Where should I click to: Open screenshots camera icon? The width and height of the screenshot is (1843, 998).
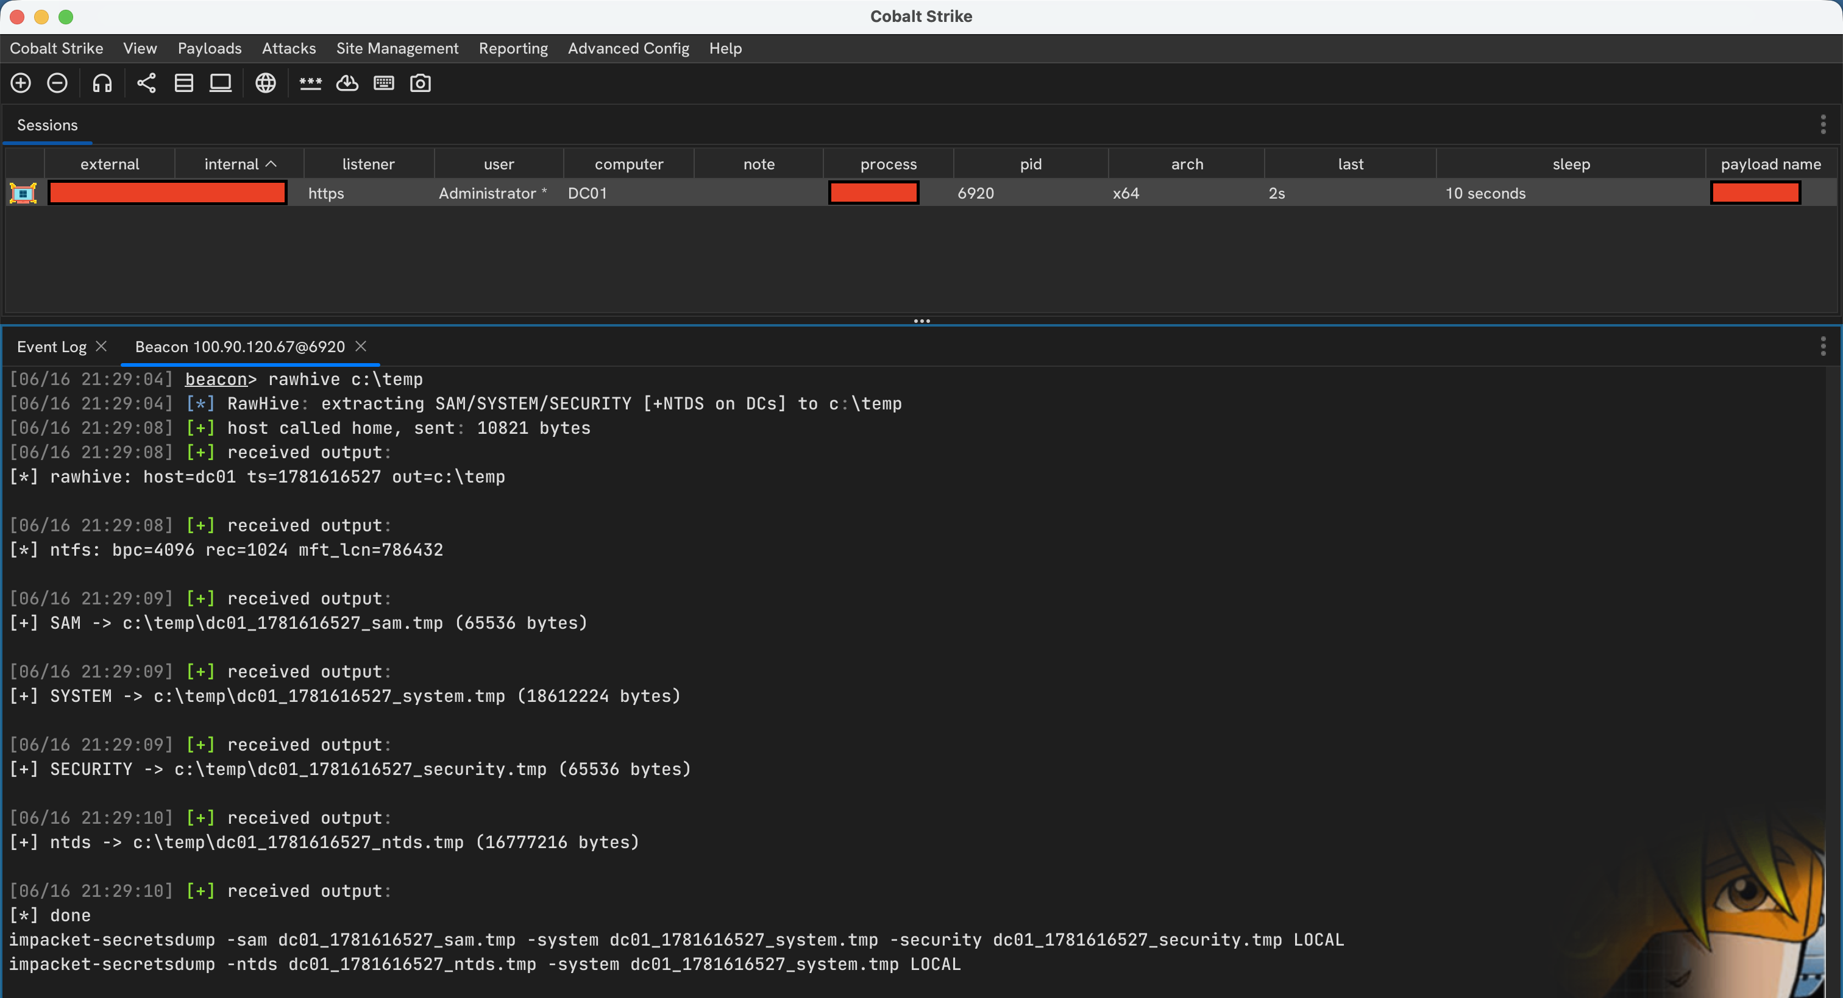tap(420, 83)
